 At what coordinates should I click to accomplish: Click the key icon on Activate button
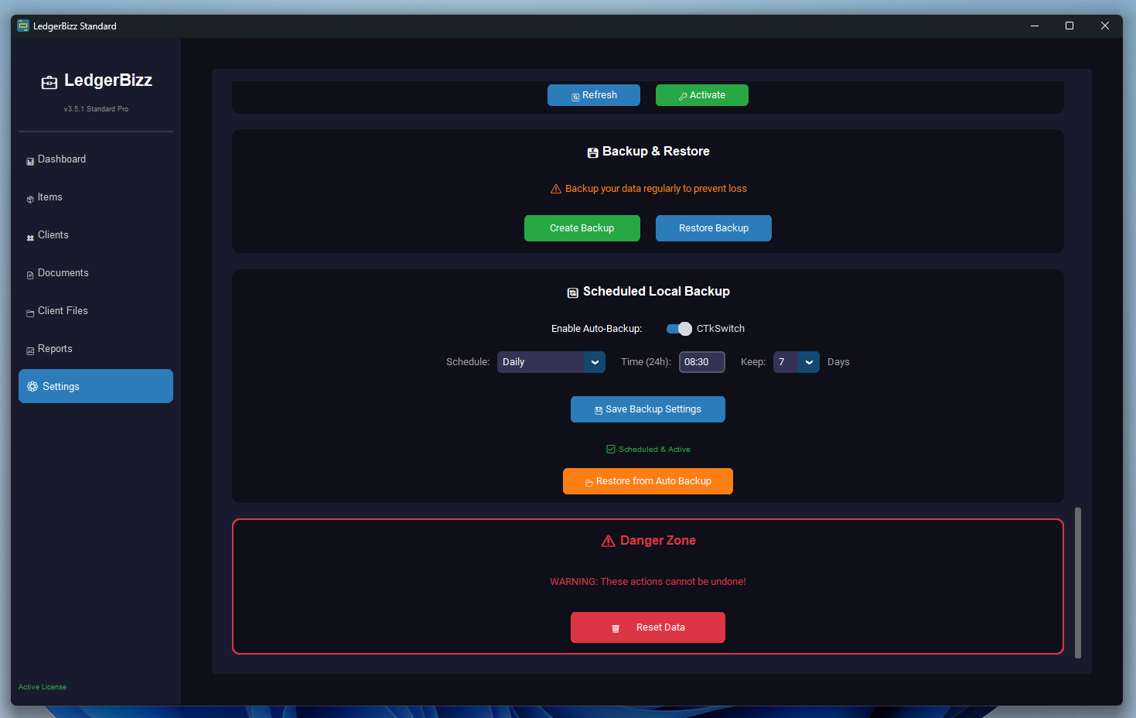[x=683, y=97]
